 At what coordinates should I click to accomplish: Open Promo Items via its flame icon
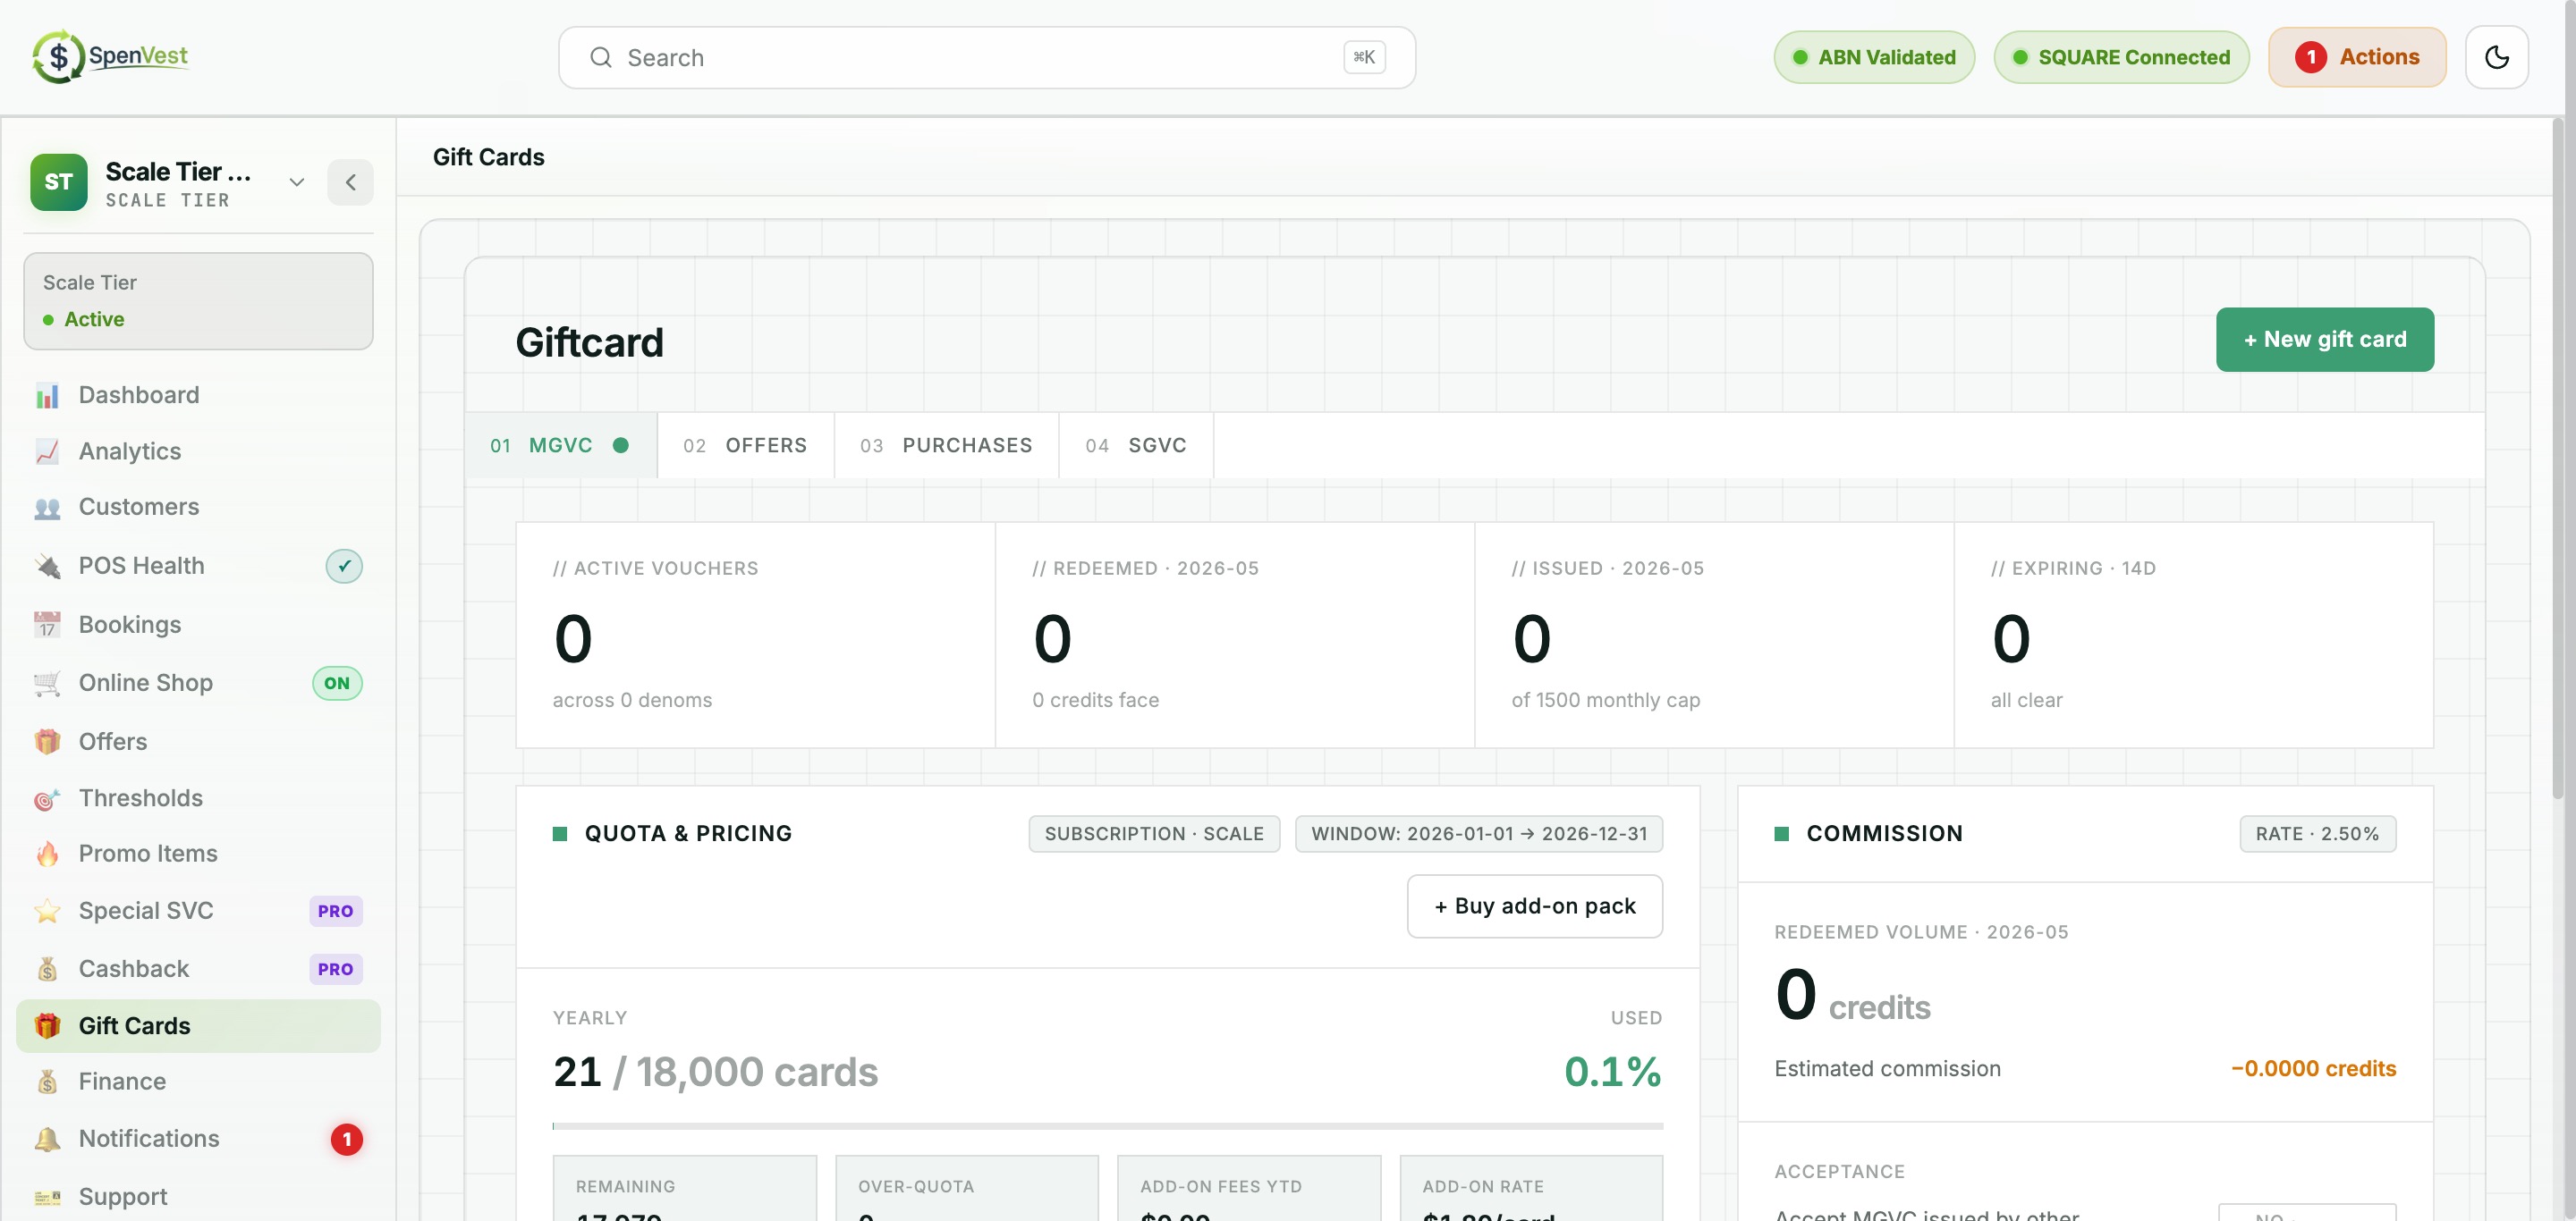[47, 855]
